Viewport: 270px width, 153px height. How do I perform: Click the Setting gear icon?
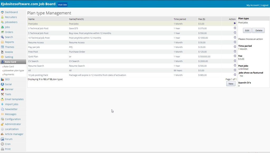tap(2, 57)
